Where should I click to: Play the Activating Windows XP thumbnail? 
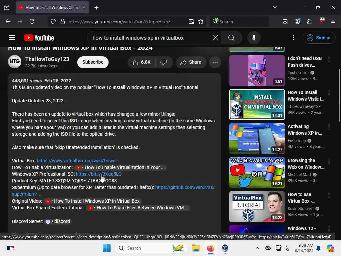257,138
